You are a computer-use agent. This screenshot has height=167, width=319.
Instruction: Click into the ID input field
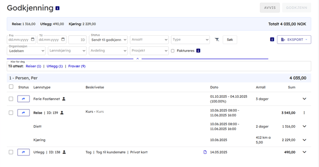77,40
